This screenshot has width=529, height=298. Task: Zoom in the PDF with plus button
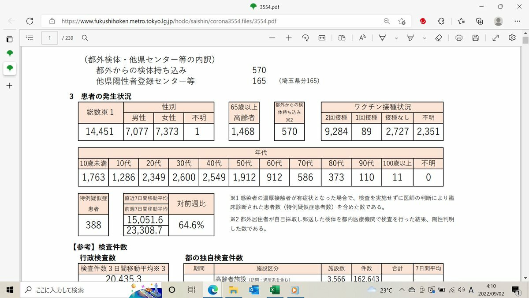pos(289,38)
